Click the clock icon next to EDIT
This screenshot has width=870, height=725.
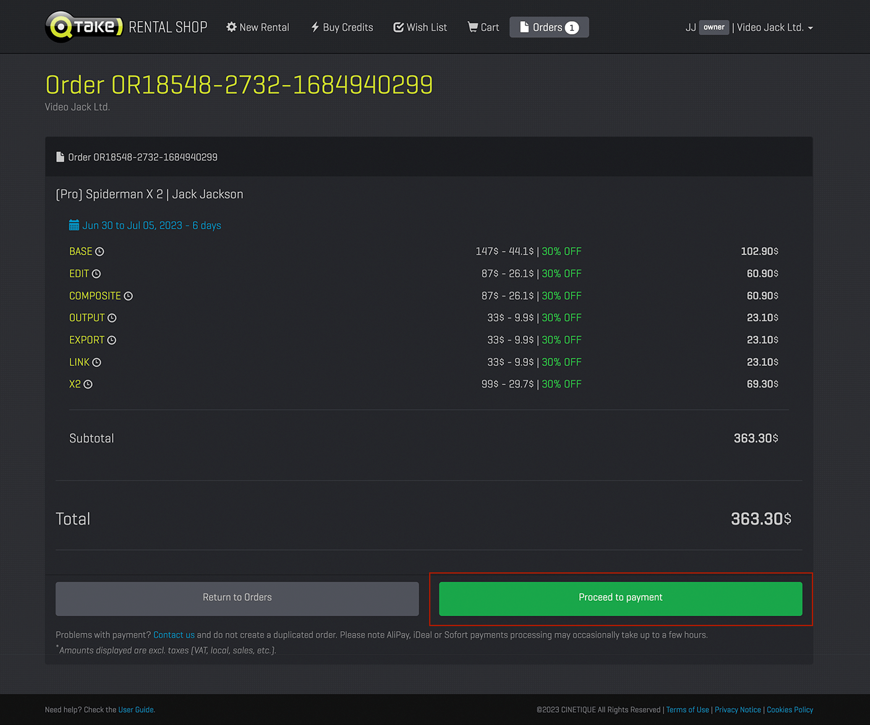point(96,274)
